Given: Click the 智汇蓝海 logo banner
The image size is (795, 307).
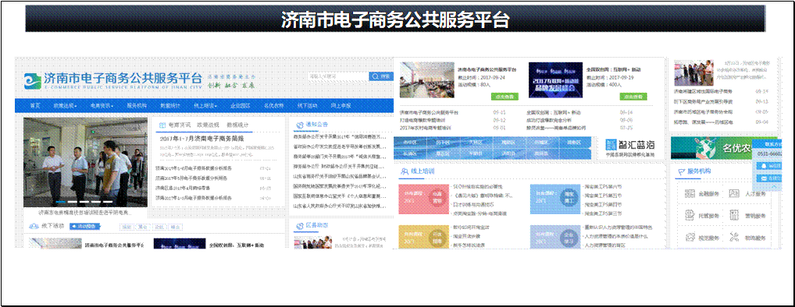Looking at the screenshot, I should tap(630, 148).
